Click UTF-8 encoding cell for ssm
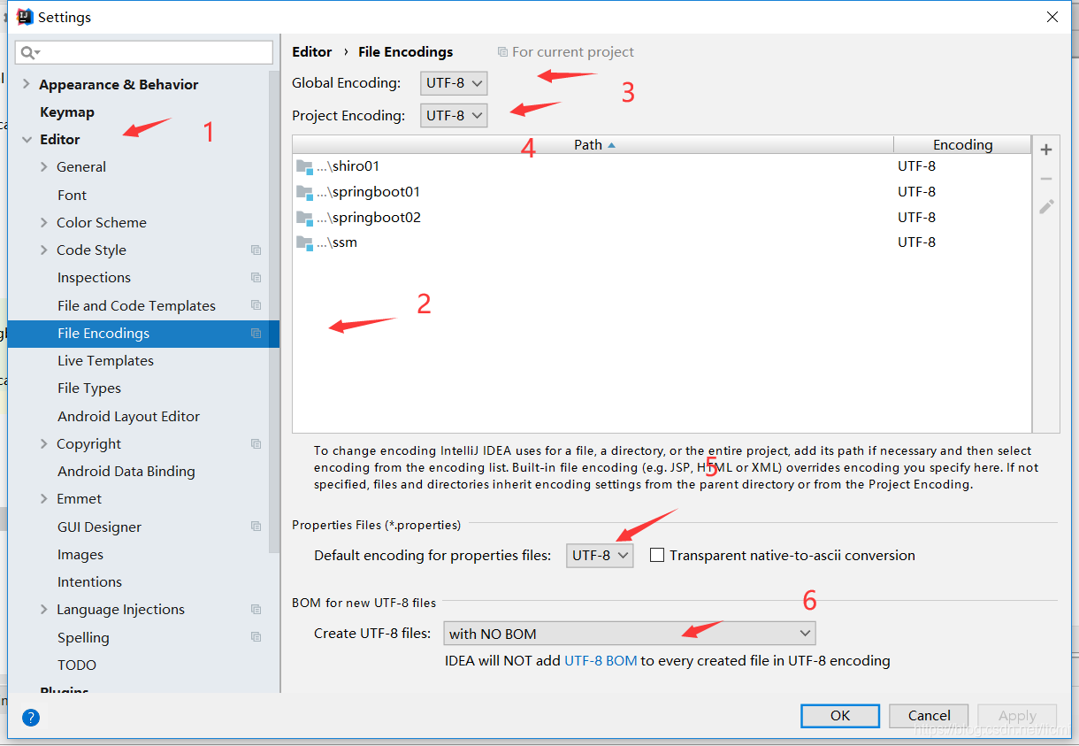The height and width of the screenshot is (746, 1079). click(x=916, y=242)
